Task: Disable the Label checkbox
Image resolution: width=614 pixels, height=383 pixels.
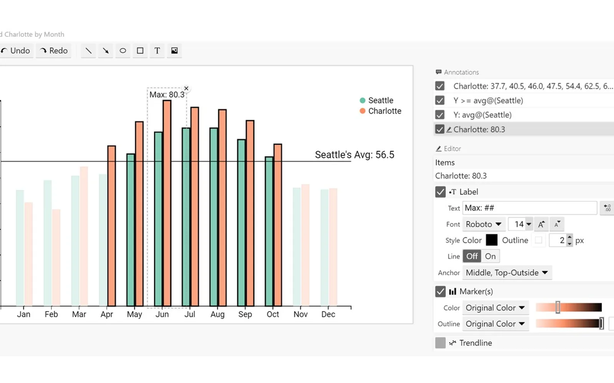Action: coord(441,192)
